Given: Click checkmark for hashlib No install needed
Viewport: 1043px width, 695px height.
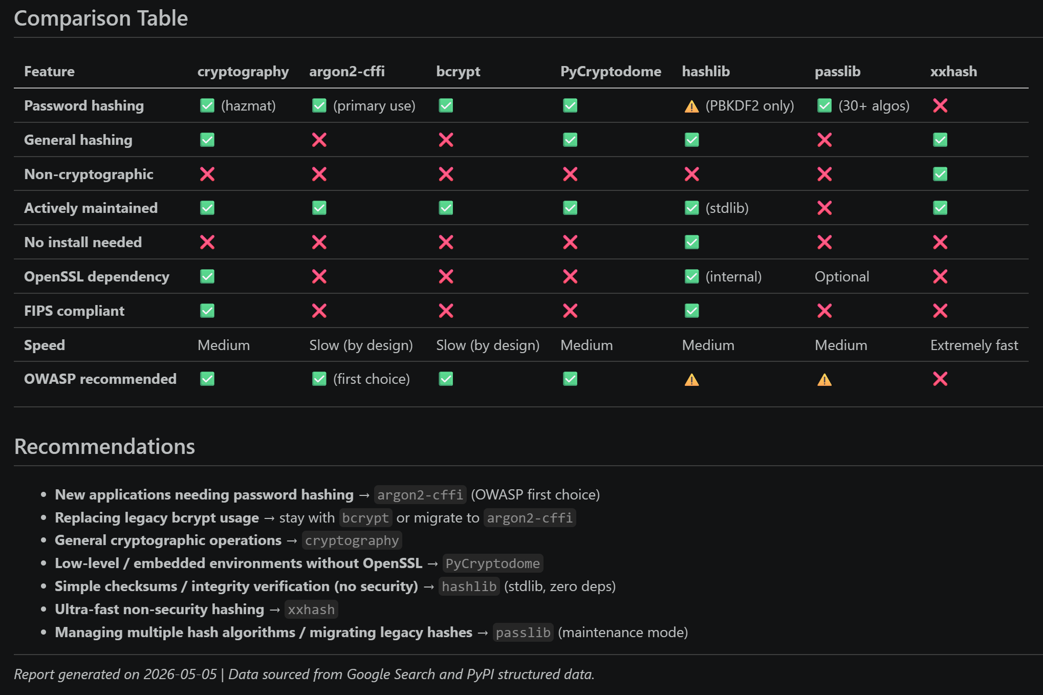Looking at the screenshot, I should coord(691,242).
